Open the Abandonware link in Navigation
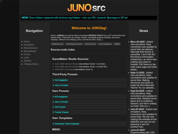 pyautogui.click(x=31, y=48)
